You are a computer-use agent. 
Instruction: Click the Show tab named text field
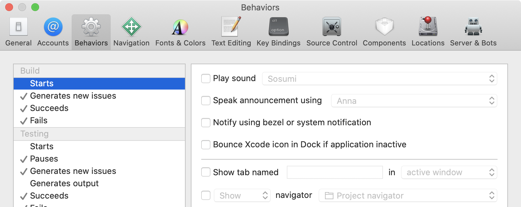334,172
